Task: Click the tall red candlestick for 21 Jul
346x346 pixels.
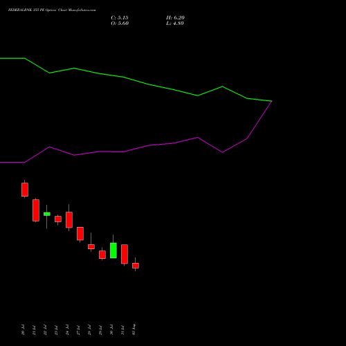Action: coord(36,210)
